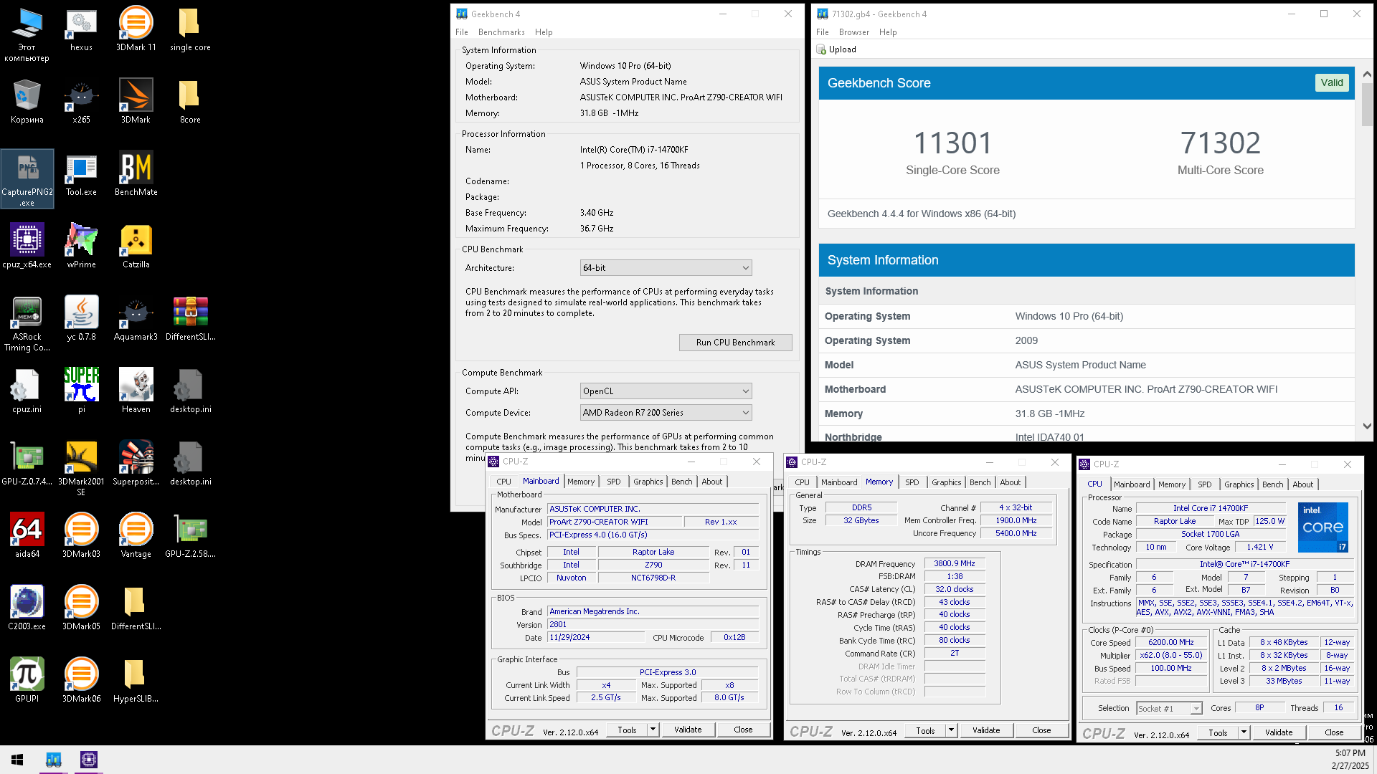Expand Tools arrow in Memory CPU-Z window

pos(951,730)
